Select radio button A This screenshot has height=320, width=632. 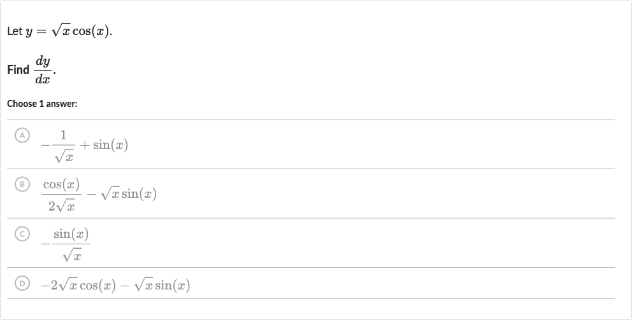(x=22, y=136)
